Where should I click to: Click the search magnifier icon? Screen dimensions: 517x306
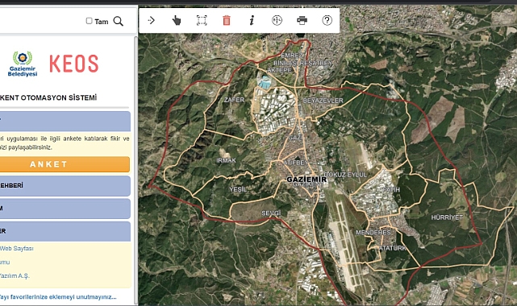(118, 22)
